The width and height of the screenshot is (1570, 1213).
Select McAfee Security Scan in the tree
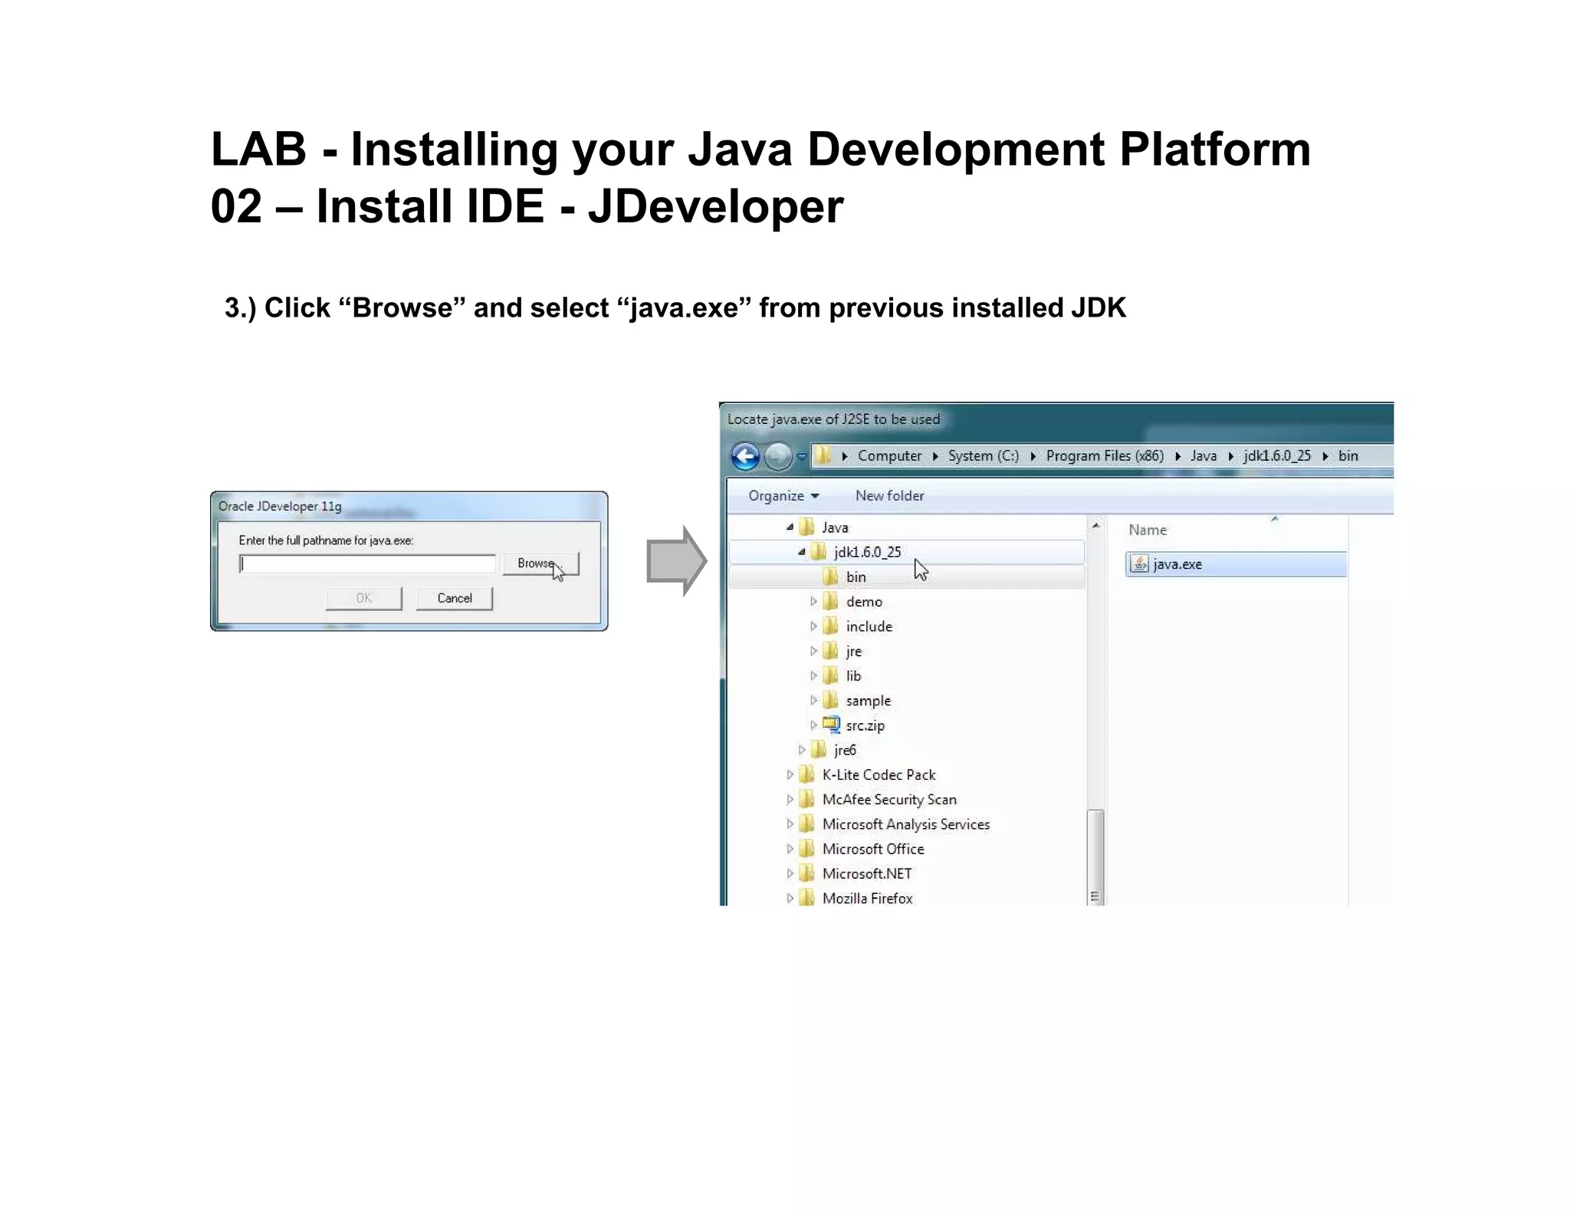(889, 799)
